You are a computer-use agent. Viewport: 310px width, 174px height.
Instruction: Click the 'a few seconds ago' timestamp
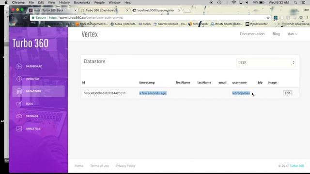coord(153,93)
